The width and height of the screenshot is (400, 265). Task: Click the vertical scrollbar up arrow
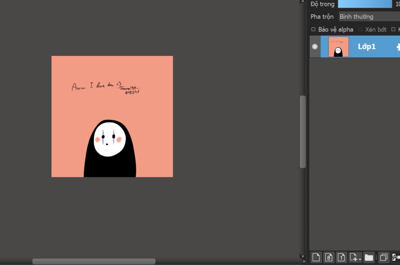click(303, 1)
